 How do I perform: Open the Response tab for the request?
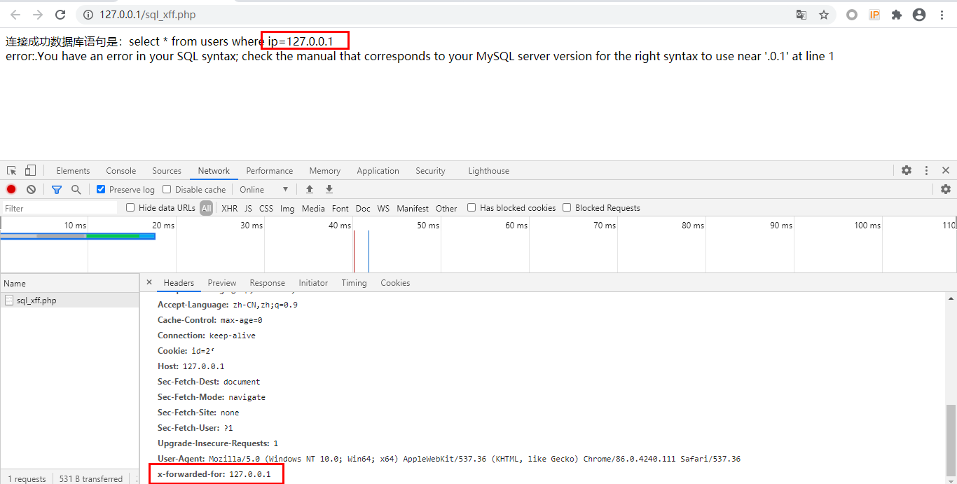pyautogui.click(x=267, y=283)
